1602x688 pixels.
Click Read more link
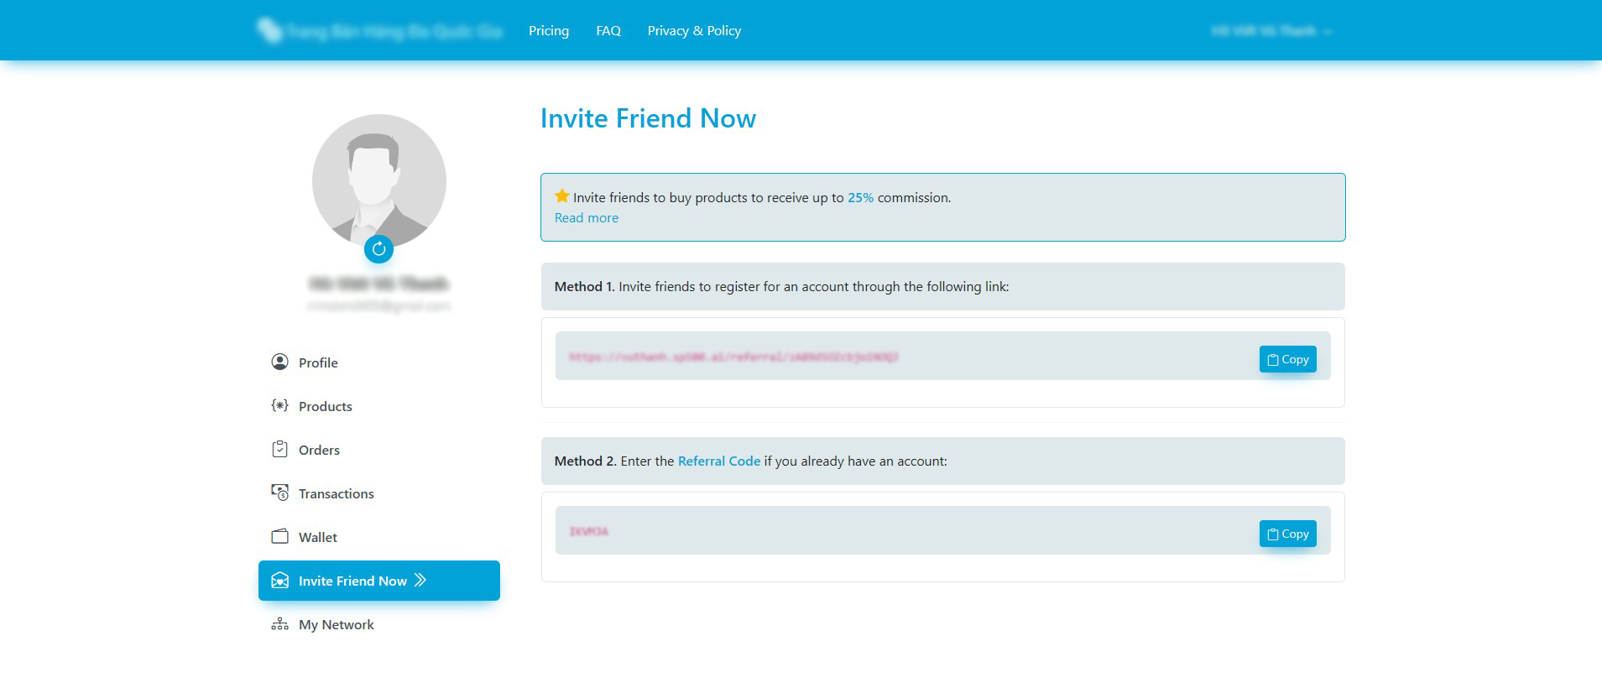click(x=587, y=217)
